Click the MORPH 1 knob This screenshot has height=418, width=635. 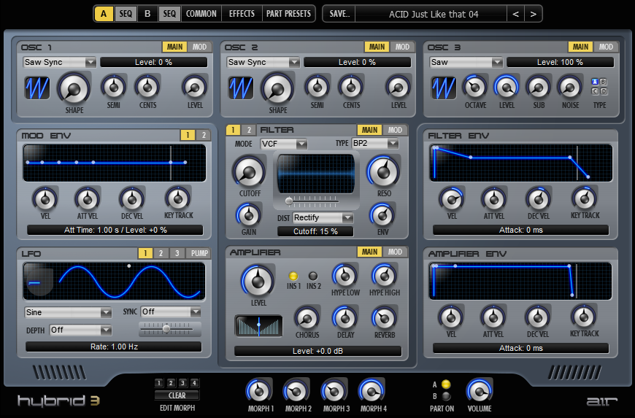pos(259,392)
